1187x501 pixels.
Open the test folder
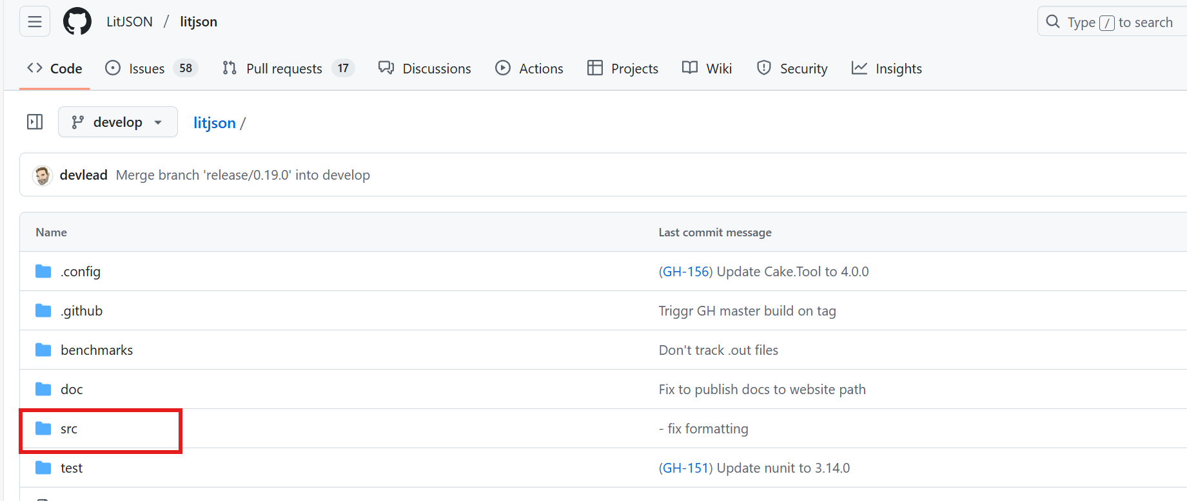click(72, 468)
